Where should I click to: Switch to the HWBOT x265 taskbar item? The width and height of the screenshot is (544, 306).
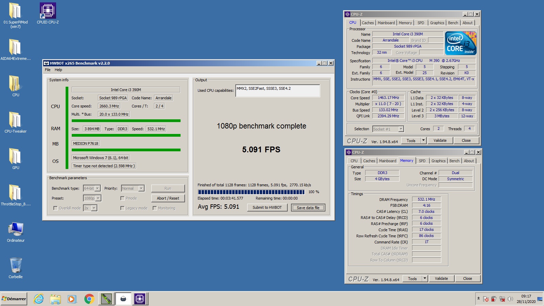tap(123, 299)
